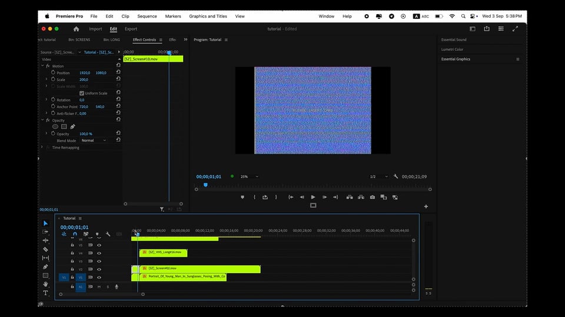Select the Razor tool in the tools panel
Screen dimensions: 565x317
(45, 249)
